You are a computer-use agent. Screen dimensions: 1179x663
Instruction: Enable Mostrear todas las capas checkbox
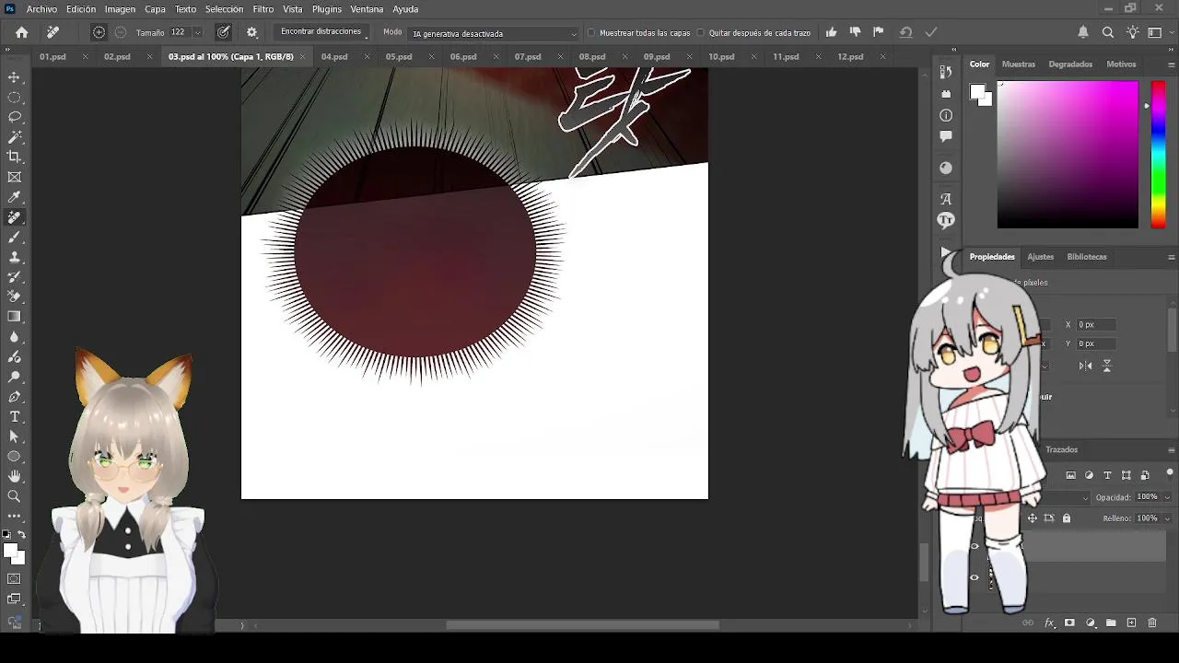pos(591,33)
